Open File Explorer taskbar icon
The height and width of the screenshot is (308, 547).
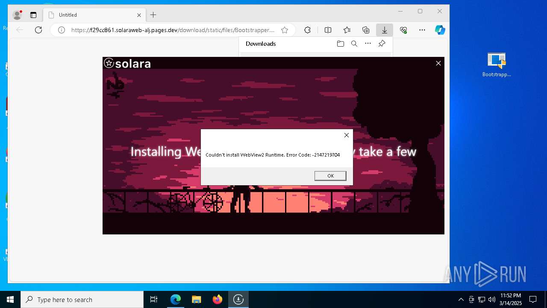tap(196, 299)
